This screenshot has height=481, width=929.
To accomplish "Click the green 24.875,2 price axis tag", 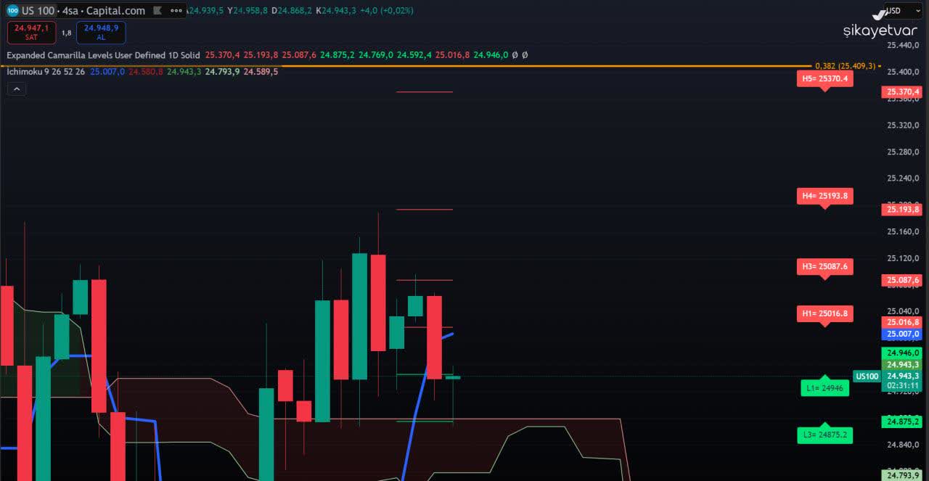I will [901, 422].
